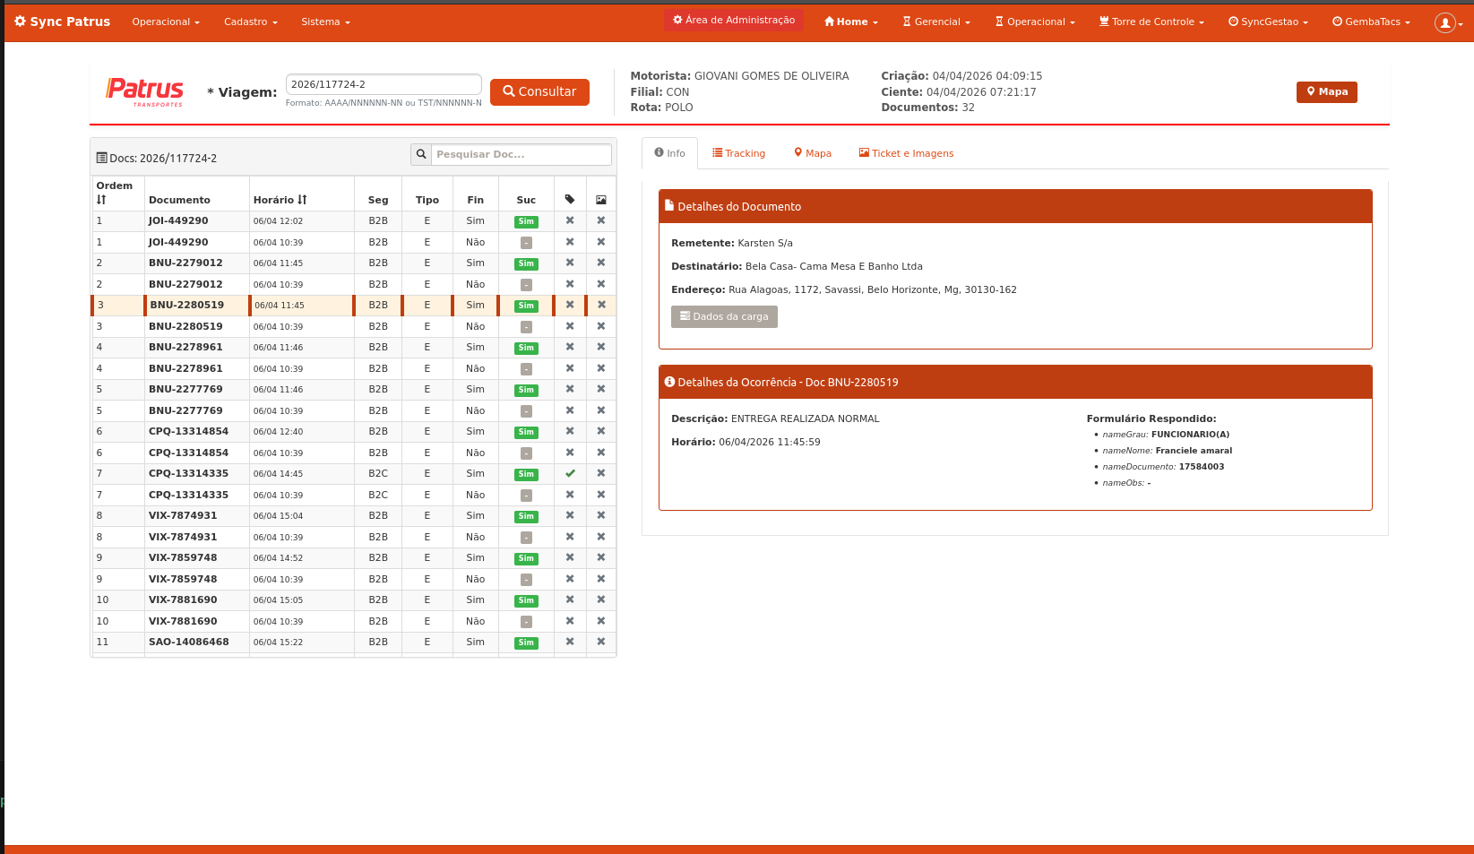Click the Consultar button
The width and height of the screenshot is (1474, 854).
[x=539, y=91]
